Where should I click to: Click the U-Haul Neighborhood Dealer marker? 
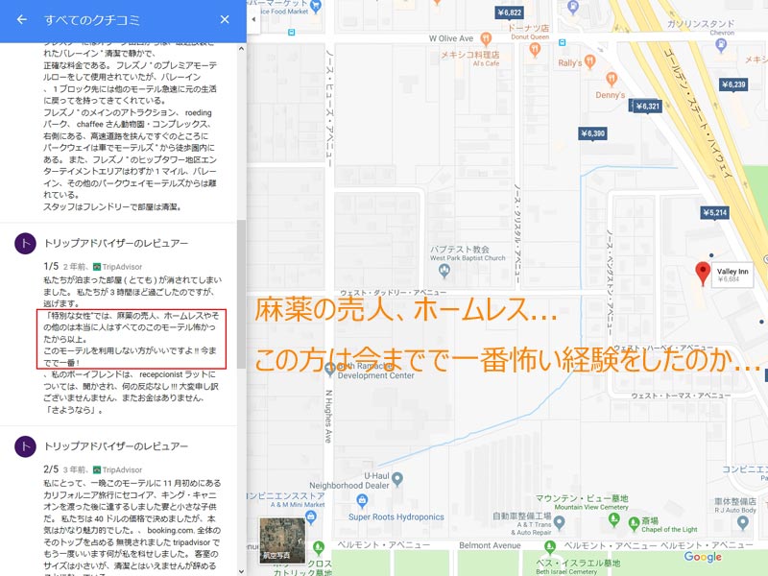point(397,478)
